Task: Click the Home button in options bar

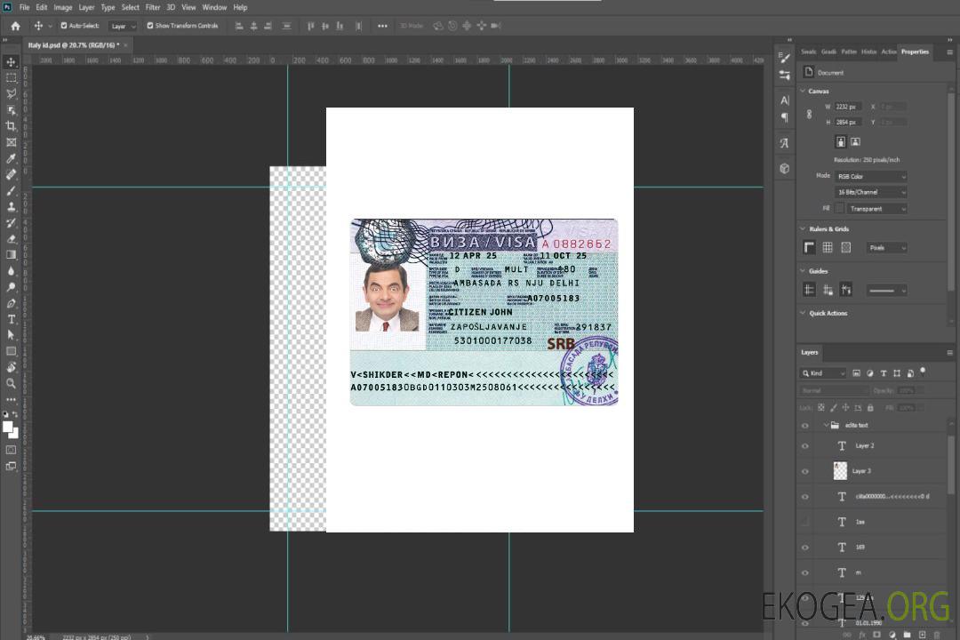Action: (15, 26)
